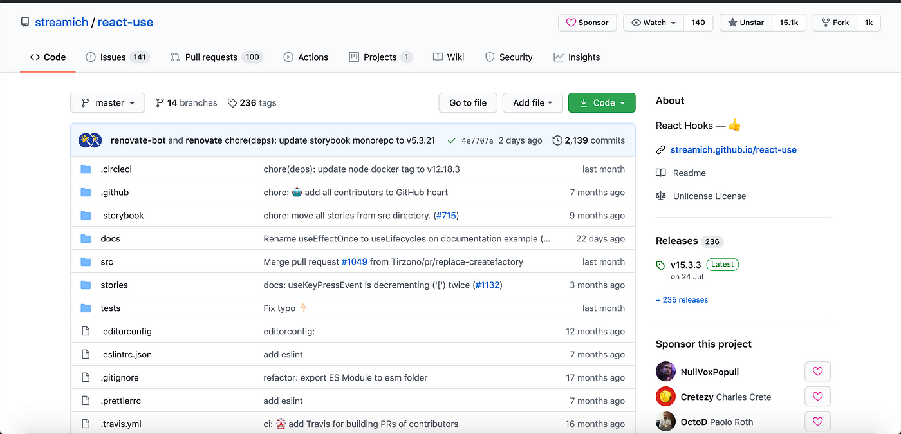Open streamich.github.io/react-use website link
Image resolution: width=901 pixels, height=434 pixels.
[734, 150]
